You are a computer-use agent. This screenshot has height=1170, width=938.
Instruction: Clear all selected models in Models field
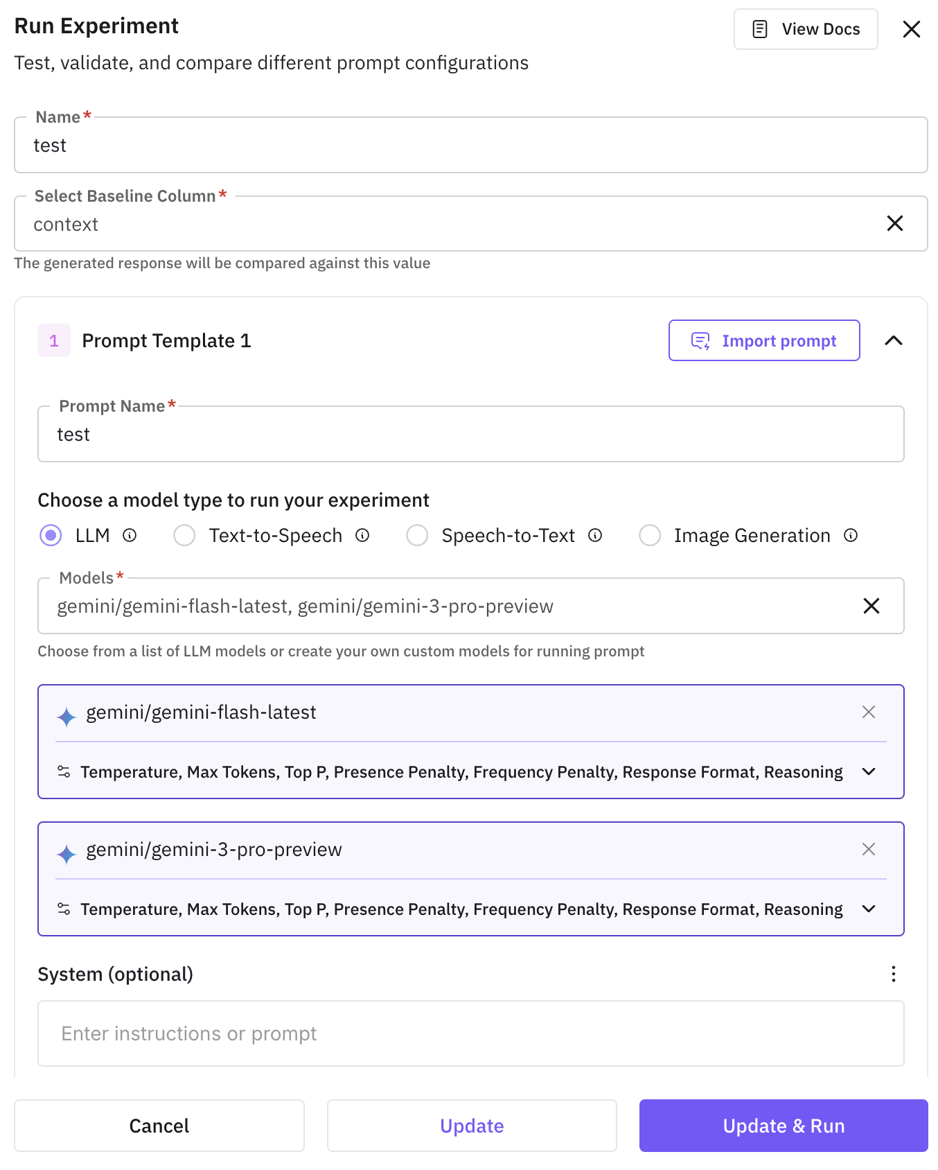871,606
